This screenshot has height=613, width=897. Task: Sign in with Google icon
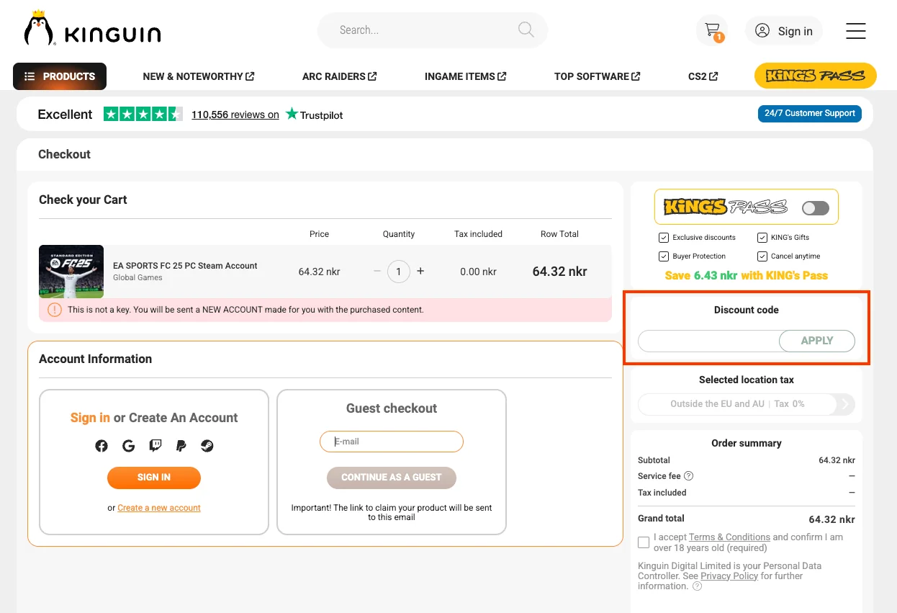129,446
